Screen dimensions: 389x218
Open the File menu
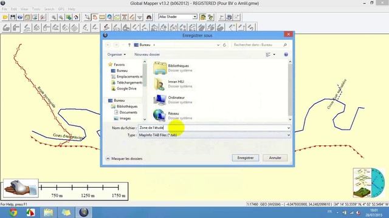pos(4,9)
